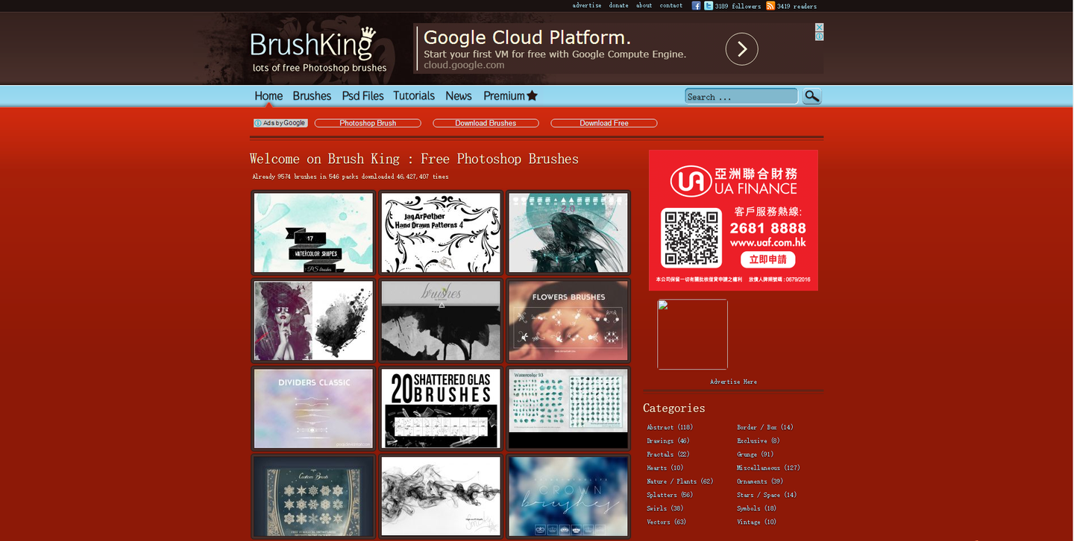The width and height of the screenshot is (1074, 541).
Task: Click the Advertise Here link
Action: pyautogui.click(x=733, y=382)
